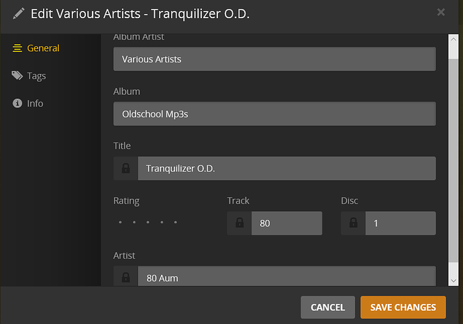Viewport: 463px width, 324px height.
Task: Switch to the Info tab
Action: (35, 104)
